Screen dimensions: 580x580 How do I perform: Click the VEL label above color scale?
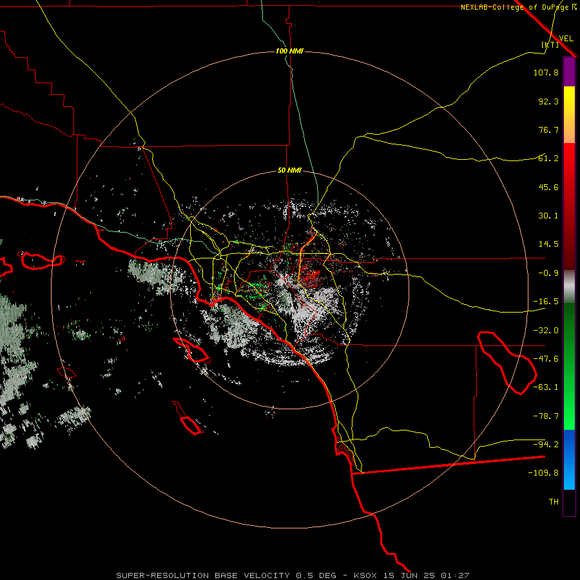566,39
